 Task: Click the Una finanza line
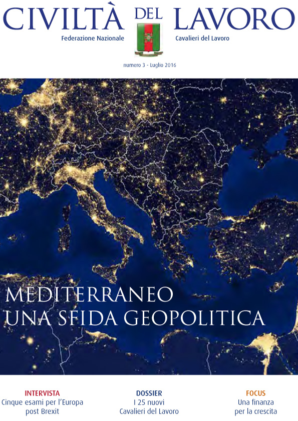pos(256,402)
